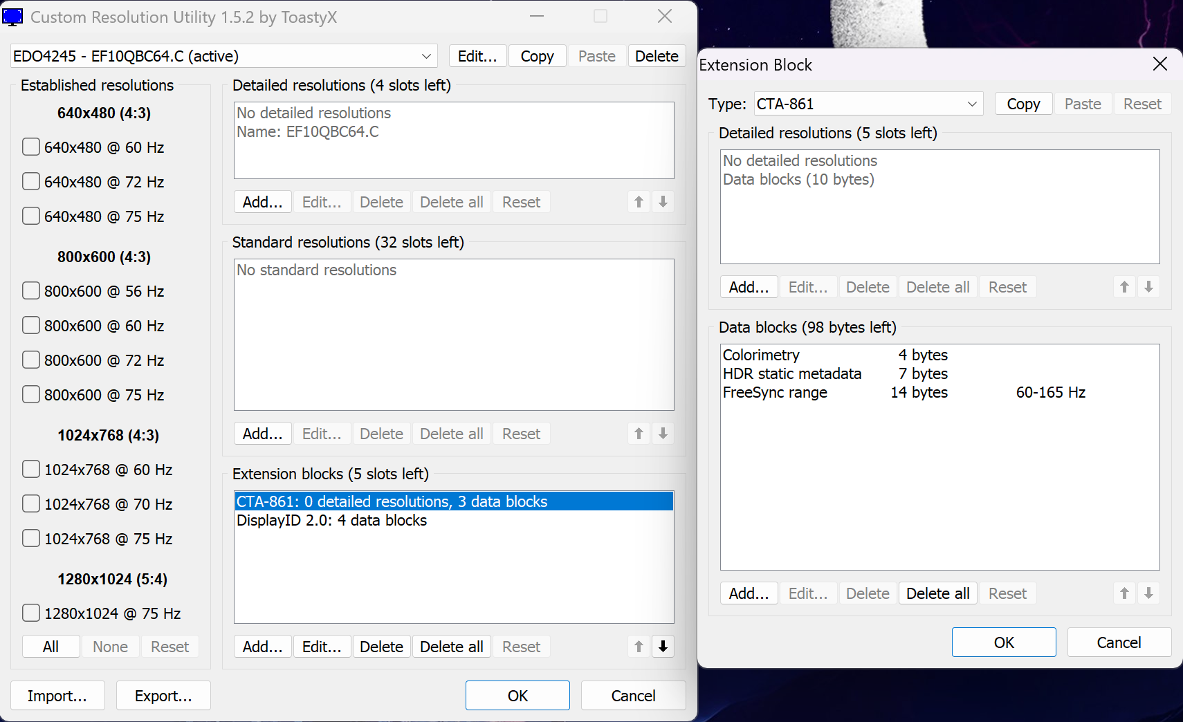The image size is (1183, 722).
Task: Click Delete all under Data blocks
Action: pyautogui.click(x=937, y=593)
